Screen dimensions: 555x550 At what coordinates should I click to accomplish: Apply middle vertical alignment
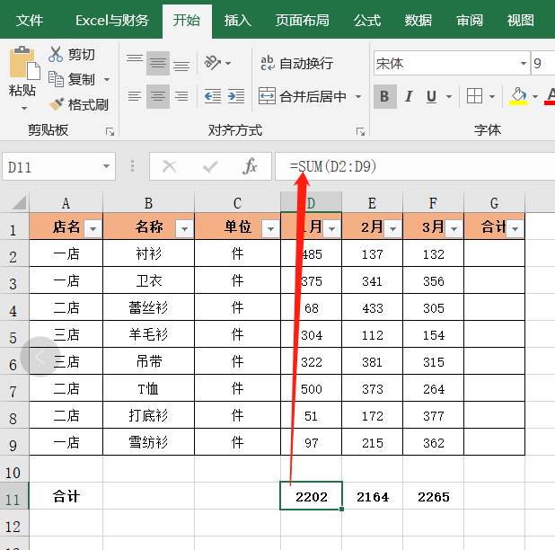pos(158,63)
